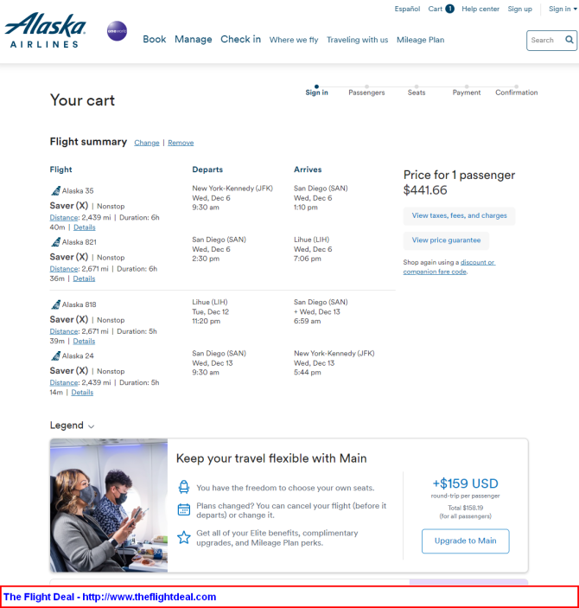Open Details for Alaska 821 flight
This screenshot has height=608, width=579.
coord(84,278)
